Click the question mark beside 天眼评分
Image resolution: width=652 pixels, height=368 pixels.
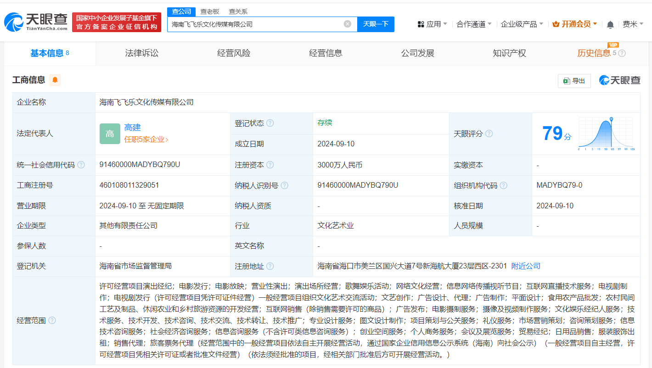tap(489, 133)
